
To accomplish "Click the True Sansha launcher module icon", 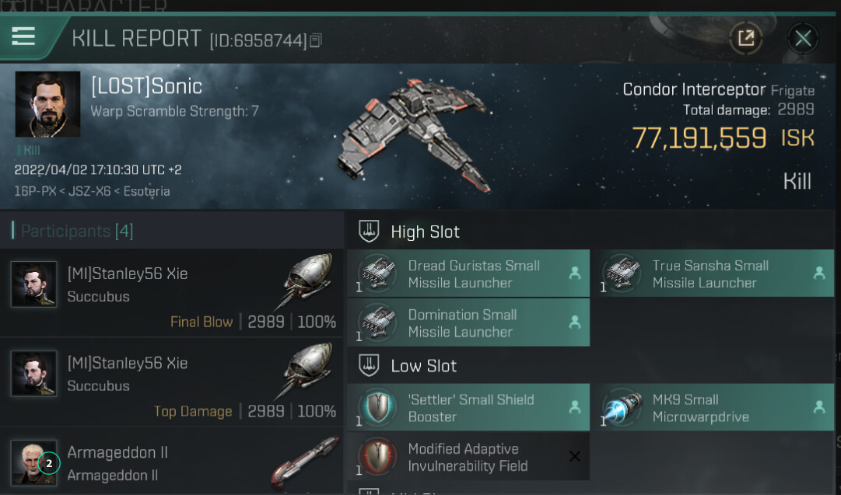I will [x=622, y=274].
